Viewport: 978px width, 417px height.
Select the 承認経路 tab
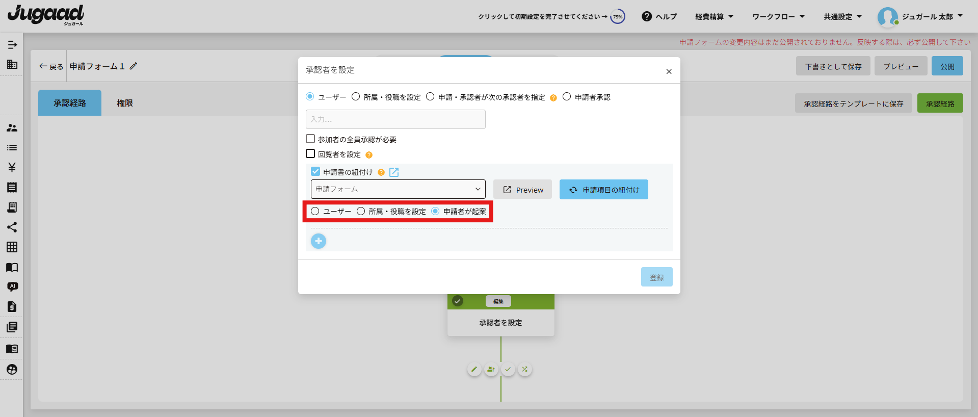pos(70,103)
